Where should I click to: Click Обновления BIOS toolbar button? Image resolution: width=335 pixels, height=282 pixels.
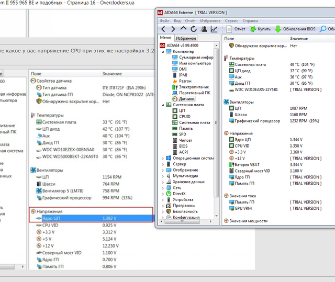[x=295, y=29]
